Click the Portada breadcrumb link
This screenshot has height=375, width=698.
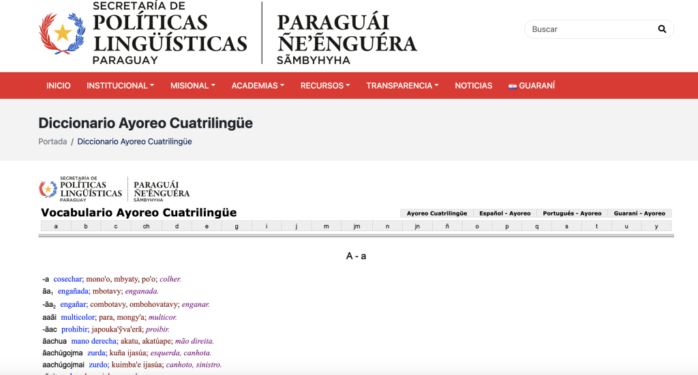52,142
